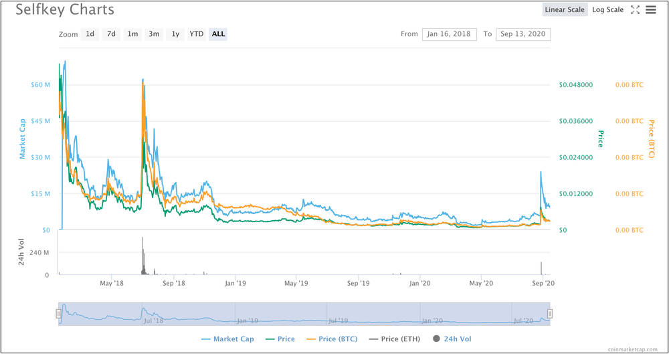The image size is (669, 354).
Task: Click the Jul '20 navigator label
Action: click(522, 321)
